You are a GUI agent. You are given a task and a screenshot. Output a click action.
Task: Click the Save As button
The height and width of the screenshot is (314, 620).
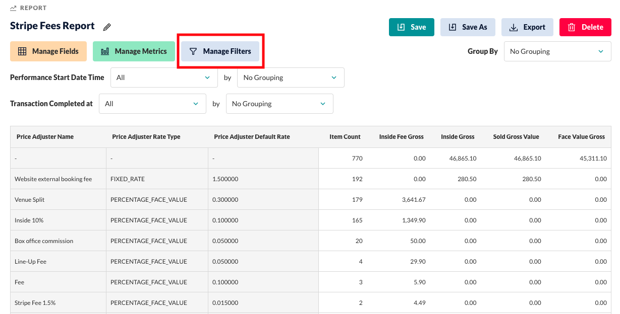click(468, 27)
